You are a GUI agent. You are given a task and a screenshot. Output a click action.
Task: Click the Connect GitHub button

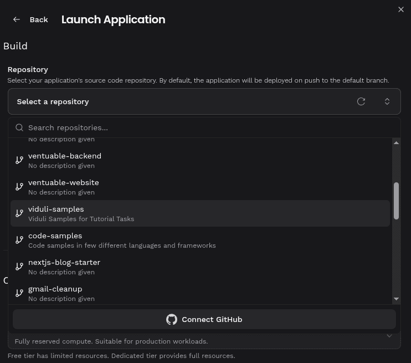click(204, 319)
